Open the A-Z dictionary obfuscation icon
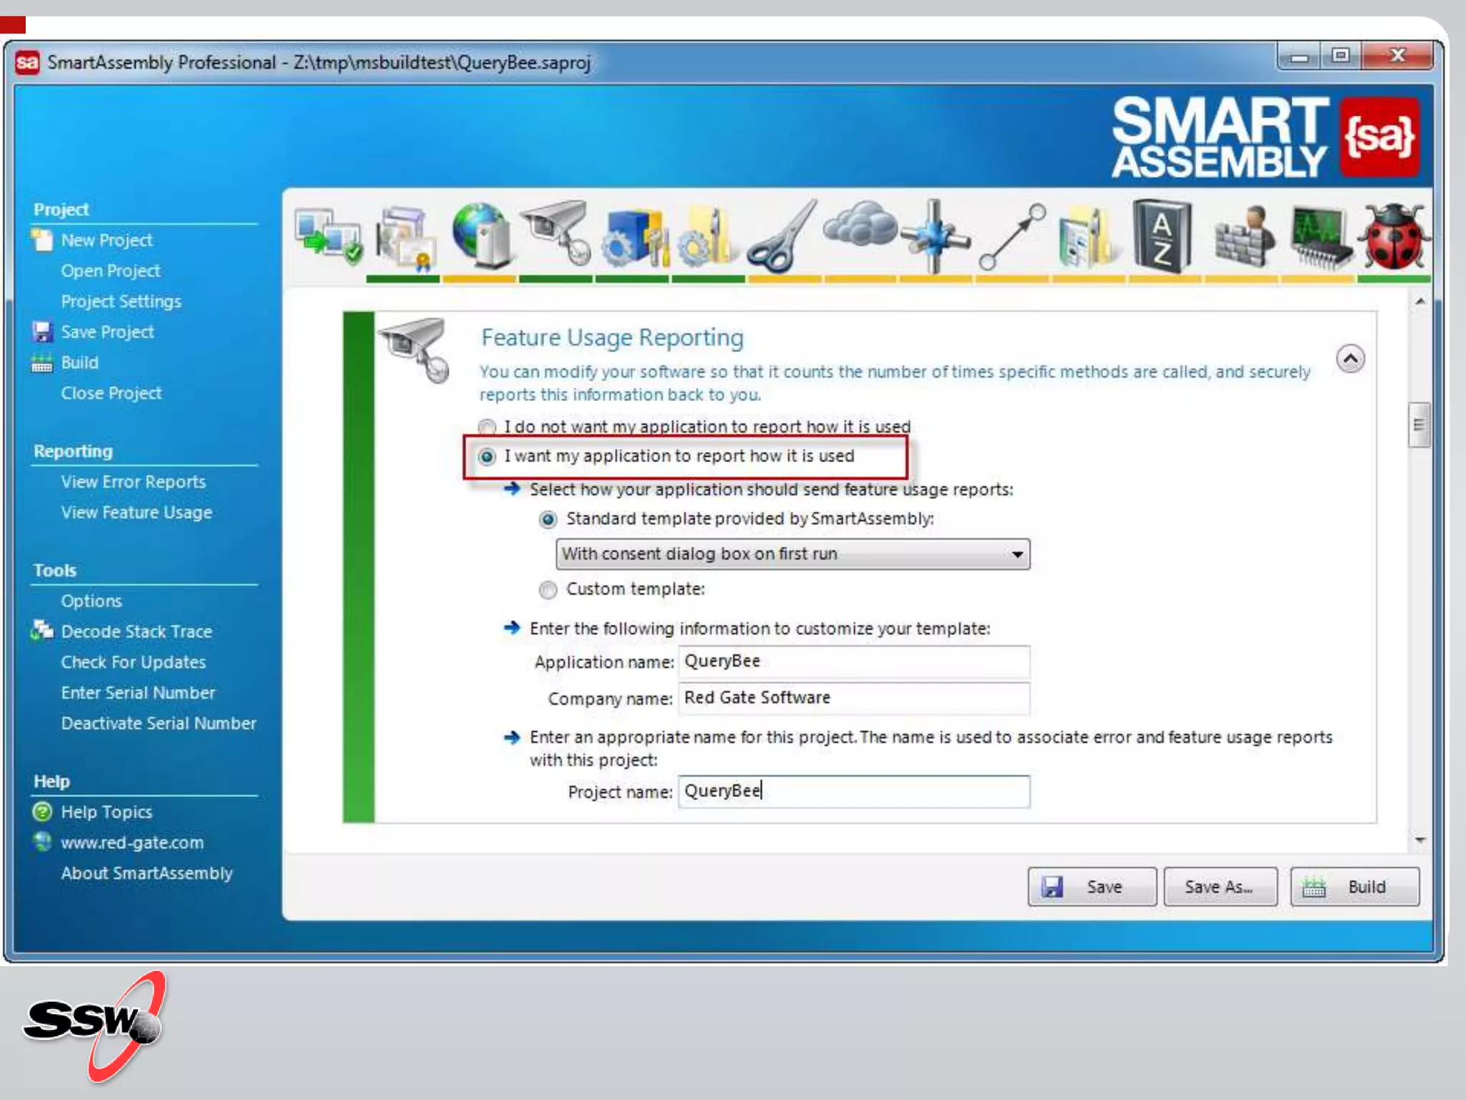The image size is (1466, 1100). 1162,236
